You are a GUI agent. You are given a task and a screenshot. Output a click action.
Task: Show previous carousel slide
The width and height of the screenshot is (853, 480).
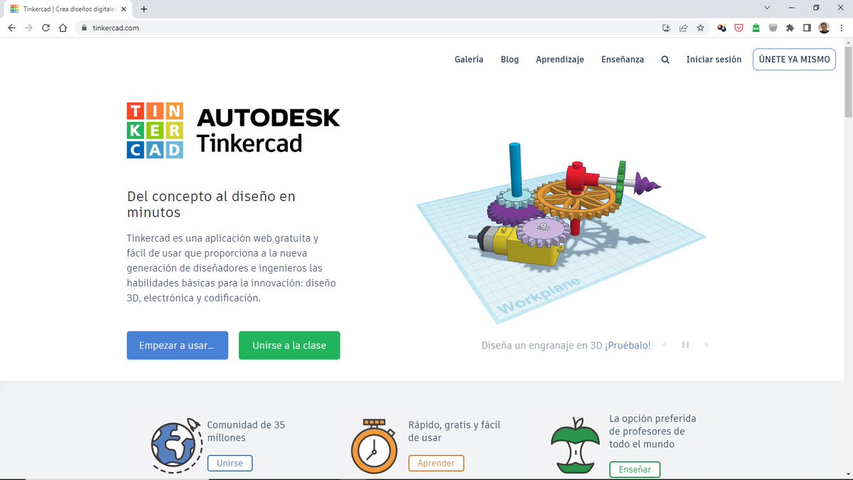665,345
